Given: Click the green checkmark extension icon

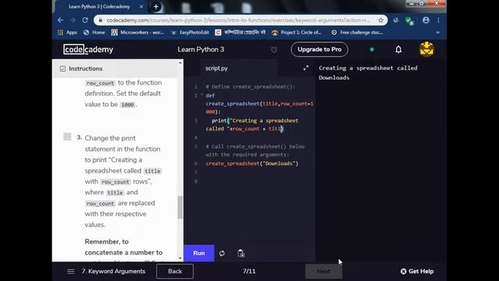Looking at the screenshot, I should tap(409, 21).
